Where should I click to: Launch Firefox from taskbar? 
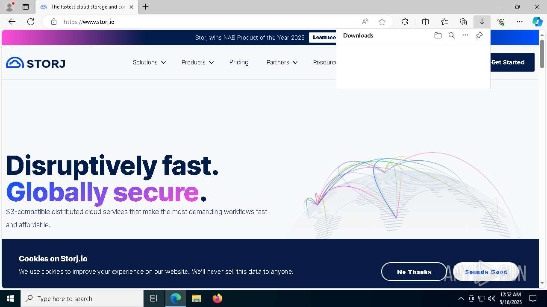pos(218,298)
